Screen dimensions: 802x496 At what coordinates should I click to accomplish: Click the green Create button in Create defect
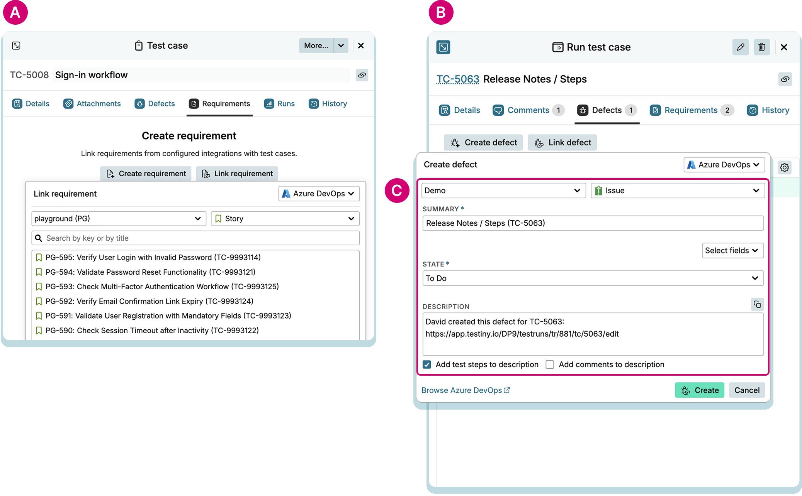pyautogui.click(x=699, y=390)
